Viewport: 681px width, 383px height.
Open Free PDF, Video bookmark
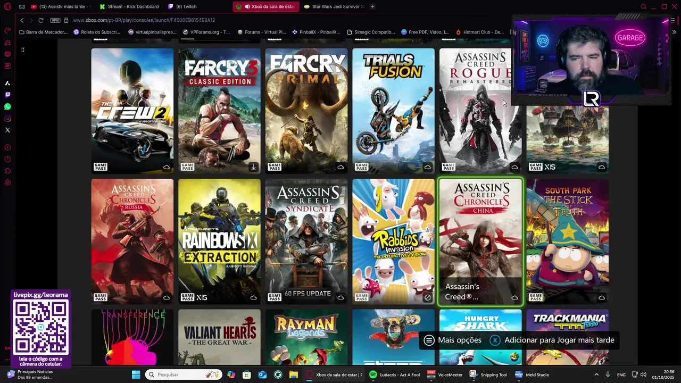click(x=425, y=32)
